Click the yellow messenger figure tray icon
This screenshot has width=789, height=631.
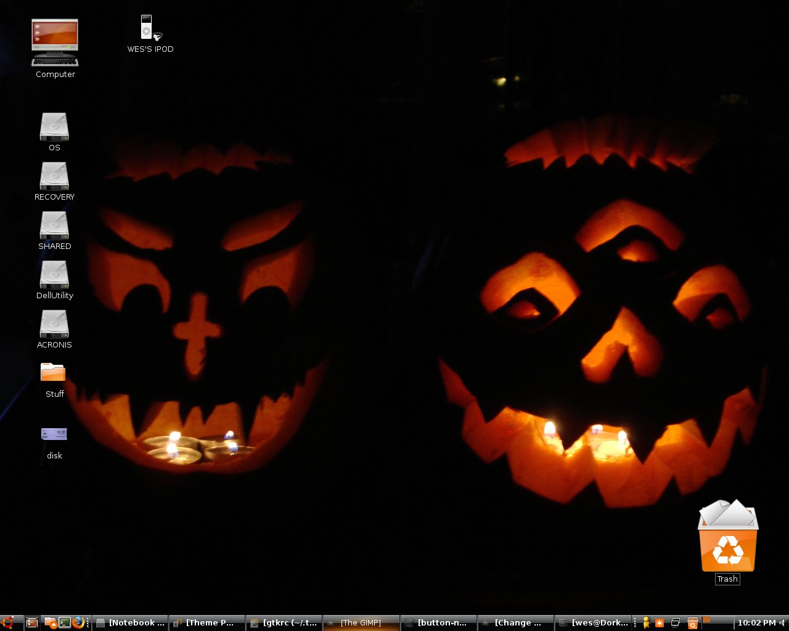(x=646, y=622)
